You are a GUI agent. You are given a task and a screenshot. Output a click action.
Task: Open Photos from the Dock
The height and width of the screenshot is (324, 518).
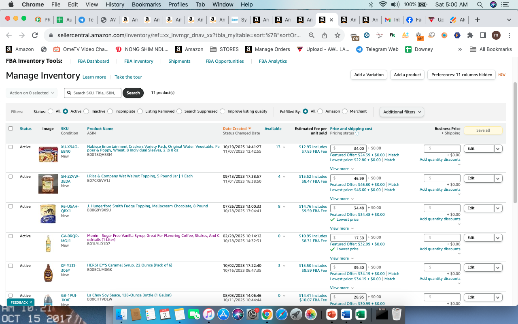(311, 314)
